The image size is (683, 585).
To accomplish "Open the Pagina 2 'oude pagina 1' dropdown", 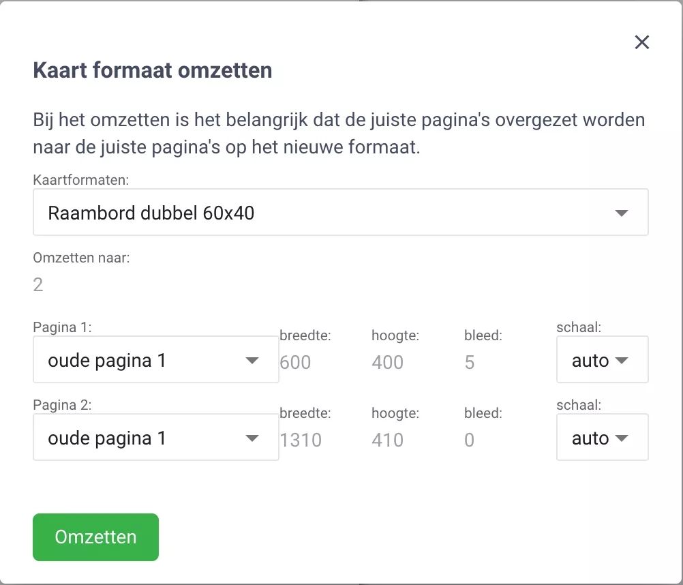I will click(143, 438).
